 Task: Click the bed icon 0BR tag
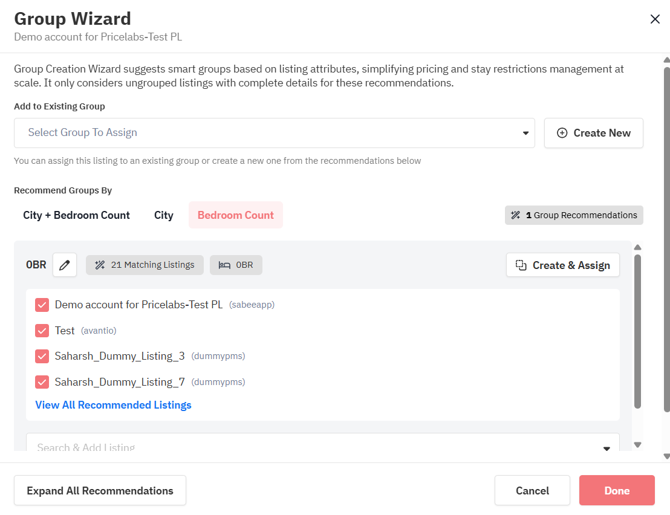(236, 265)
